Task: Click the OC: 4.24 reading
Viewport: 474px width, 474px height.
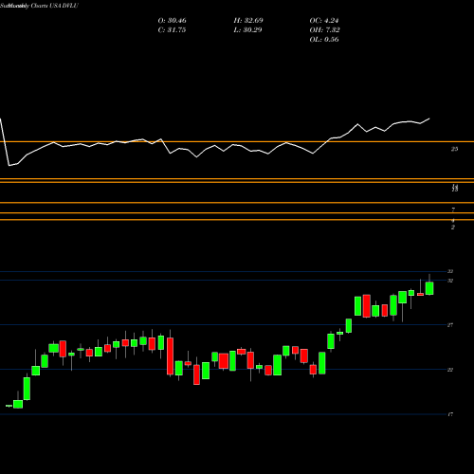Action: [x=324, y=21]
